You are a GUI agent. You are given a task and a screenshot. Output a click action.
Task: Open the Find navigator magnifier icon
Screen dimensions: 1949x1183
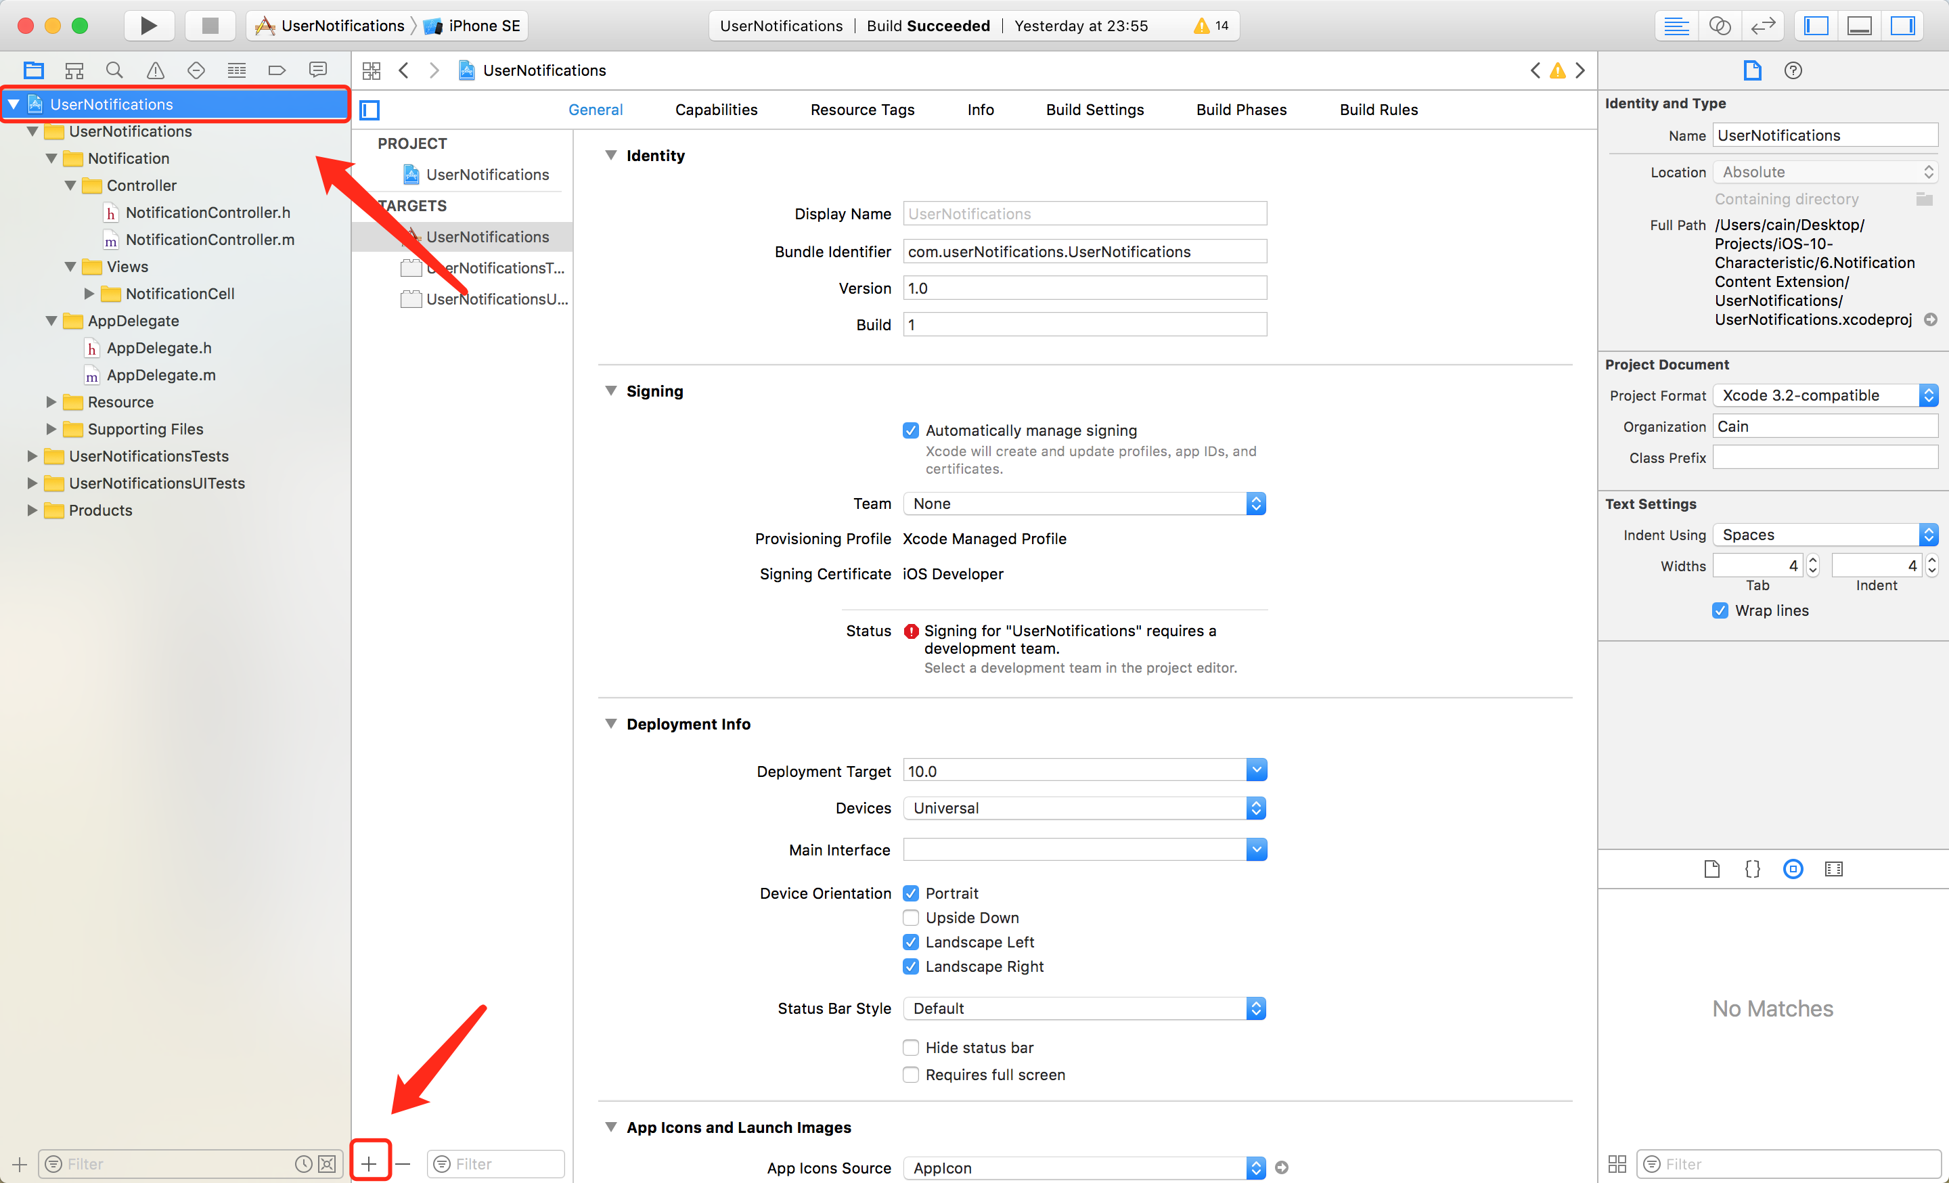[114, 70]
